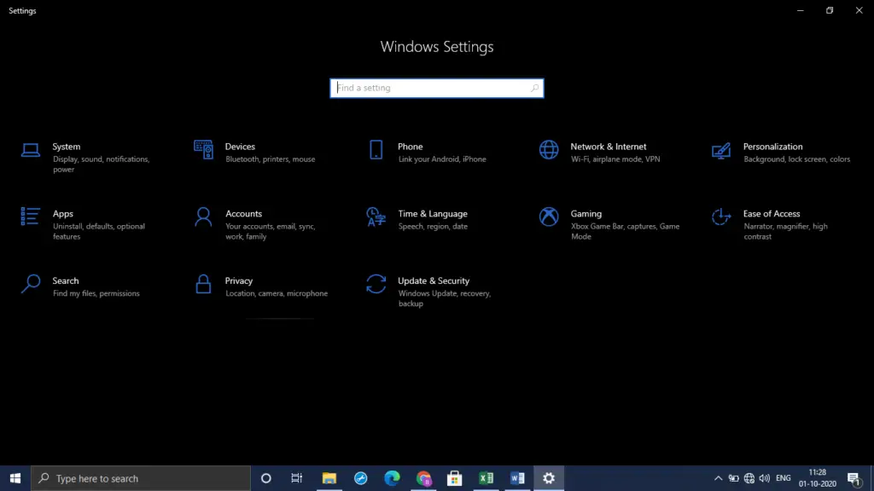Open the Devices keyboard-speaker icon
Screen dimensions: 874x491
point(203,150)
